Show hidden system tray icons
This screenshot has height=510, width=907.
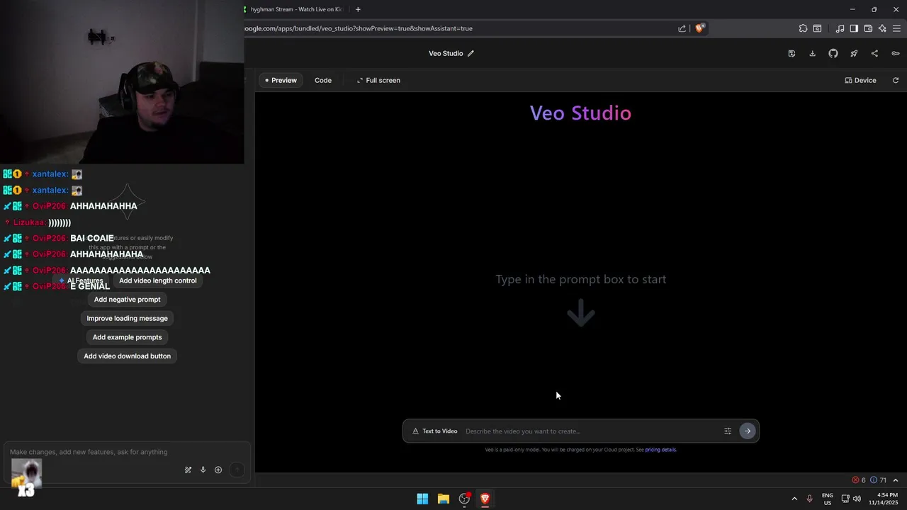(794, 499)
